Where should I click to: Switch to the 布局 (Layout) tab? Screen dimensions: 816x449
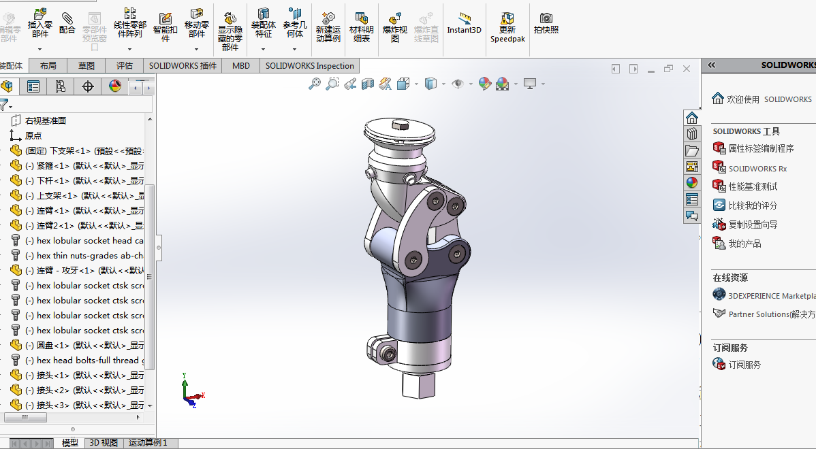click(x=48, y=65)
